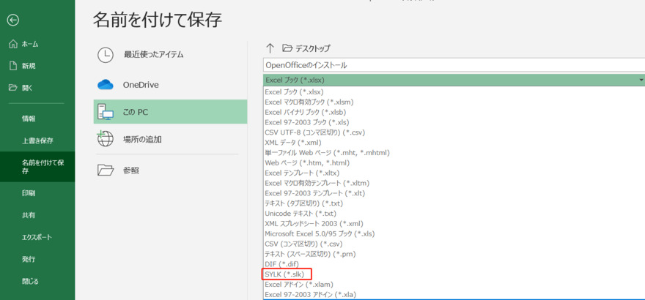Select この PC save location

[170, 112]
